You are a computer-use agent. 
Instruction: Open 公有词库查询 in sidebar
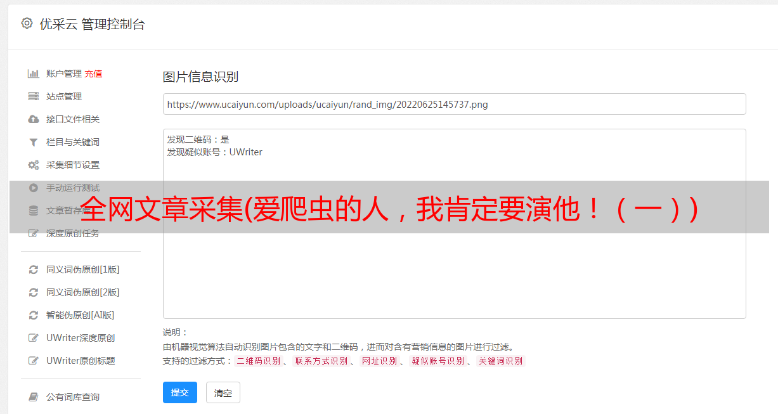coord(73,397)
